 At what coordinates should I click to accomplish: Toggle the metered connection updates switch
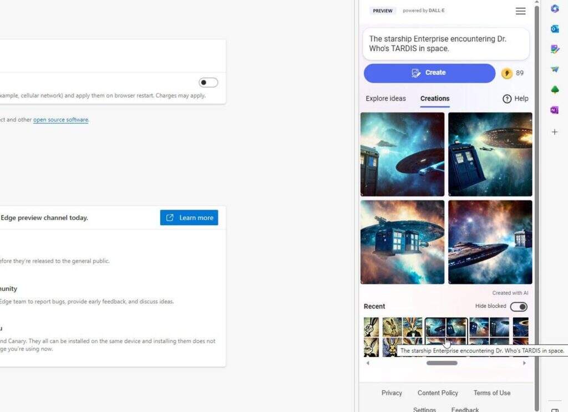pos(209,83)
